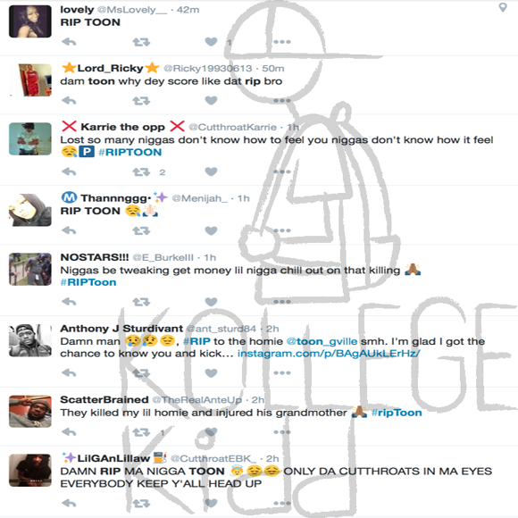518x518 pixels.
Task: Open the #ripToon hashtag in ScatterBrained's tweet
Action: [397, 413]
